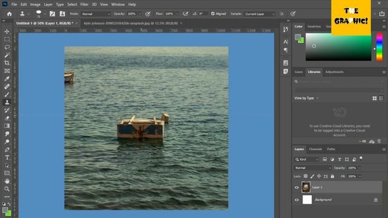
Task: Open the clone stamp Mode dropdown
Action: [x=96, y=14]
